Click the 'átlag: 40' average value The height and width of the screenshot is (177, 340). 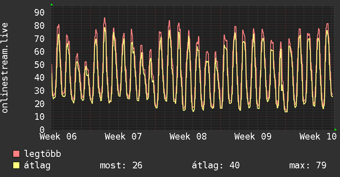216,165
